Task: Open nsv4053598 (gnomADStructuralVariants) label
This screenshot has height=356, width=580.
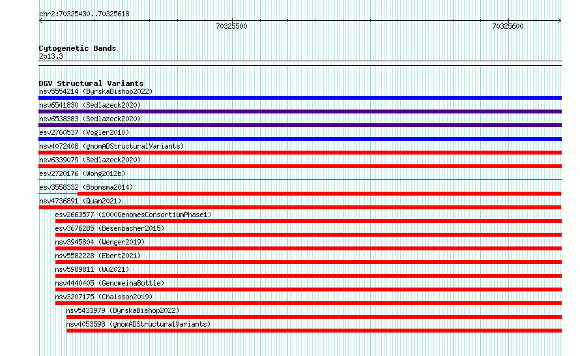Action: pos(138,324)
